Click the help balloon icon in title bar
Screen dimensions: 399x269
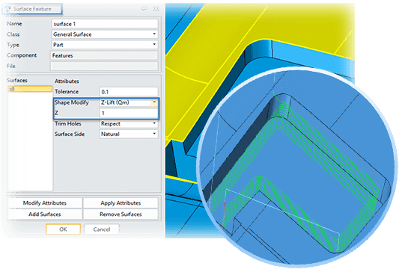(144, 9)
